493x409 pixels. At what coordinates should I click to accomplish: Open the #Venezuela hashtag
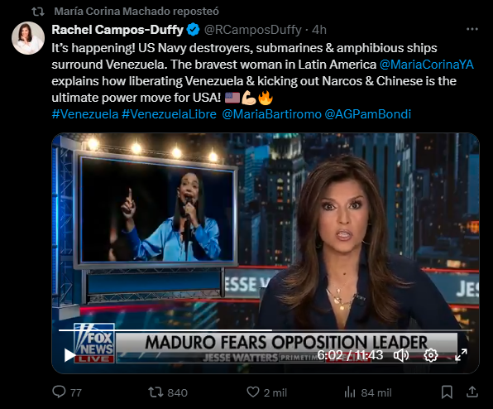(x=85, y=114)
